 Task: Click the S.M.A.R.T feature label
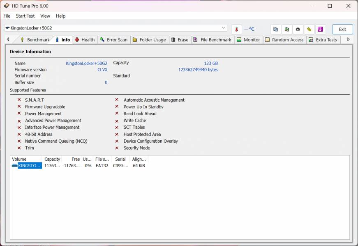click(35, 100)
